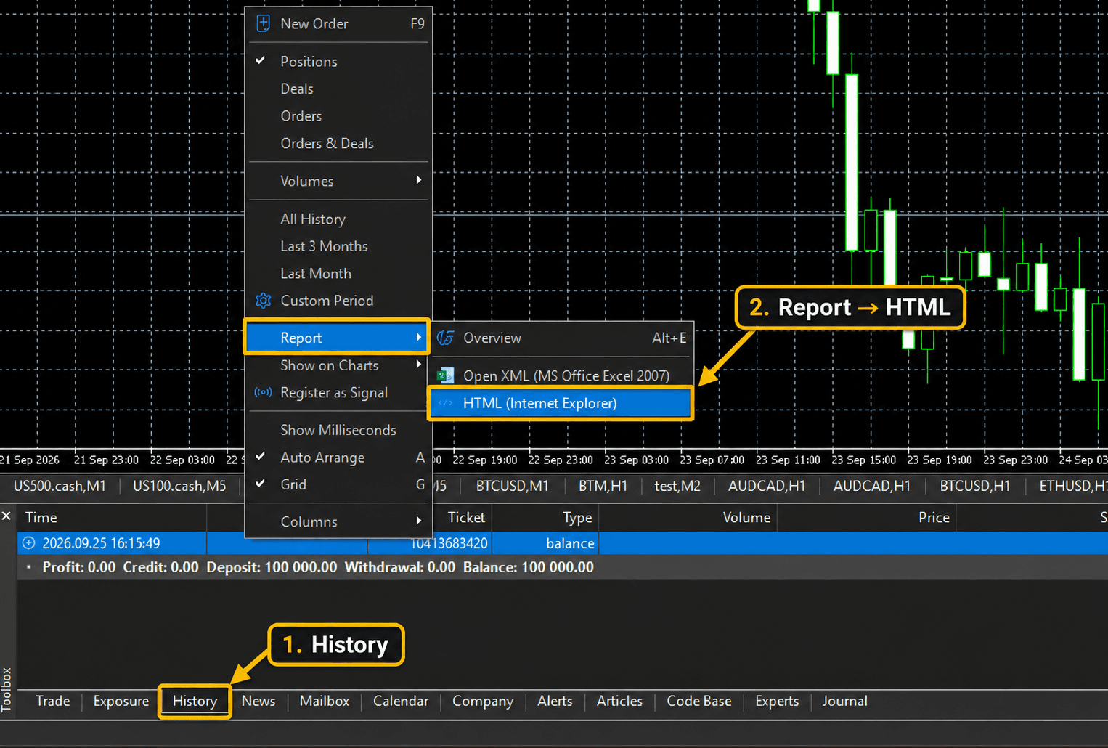The width and height of the screenshot is (1108, 748).
Task: Toggle the Positions checked menu item
Action: (x=338, y=61)
